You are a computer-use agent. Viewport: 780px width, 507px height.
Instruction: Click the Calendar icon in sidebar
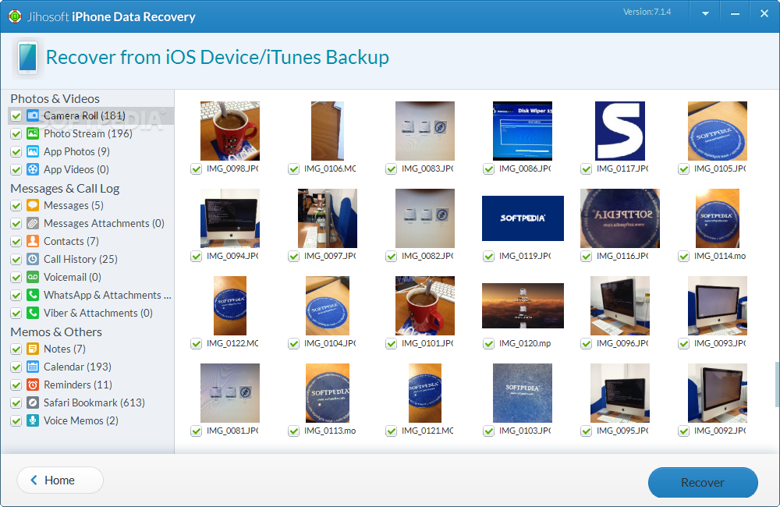(x=33, y=366)
